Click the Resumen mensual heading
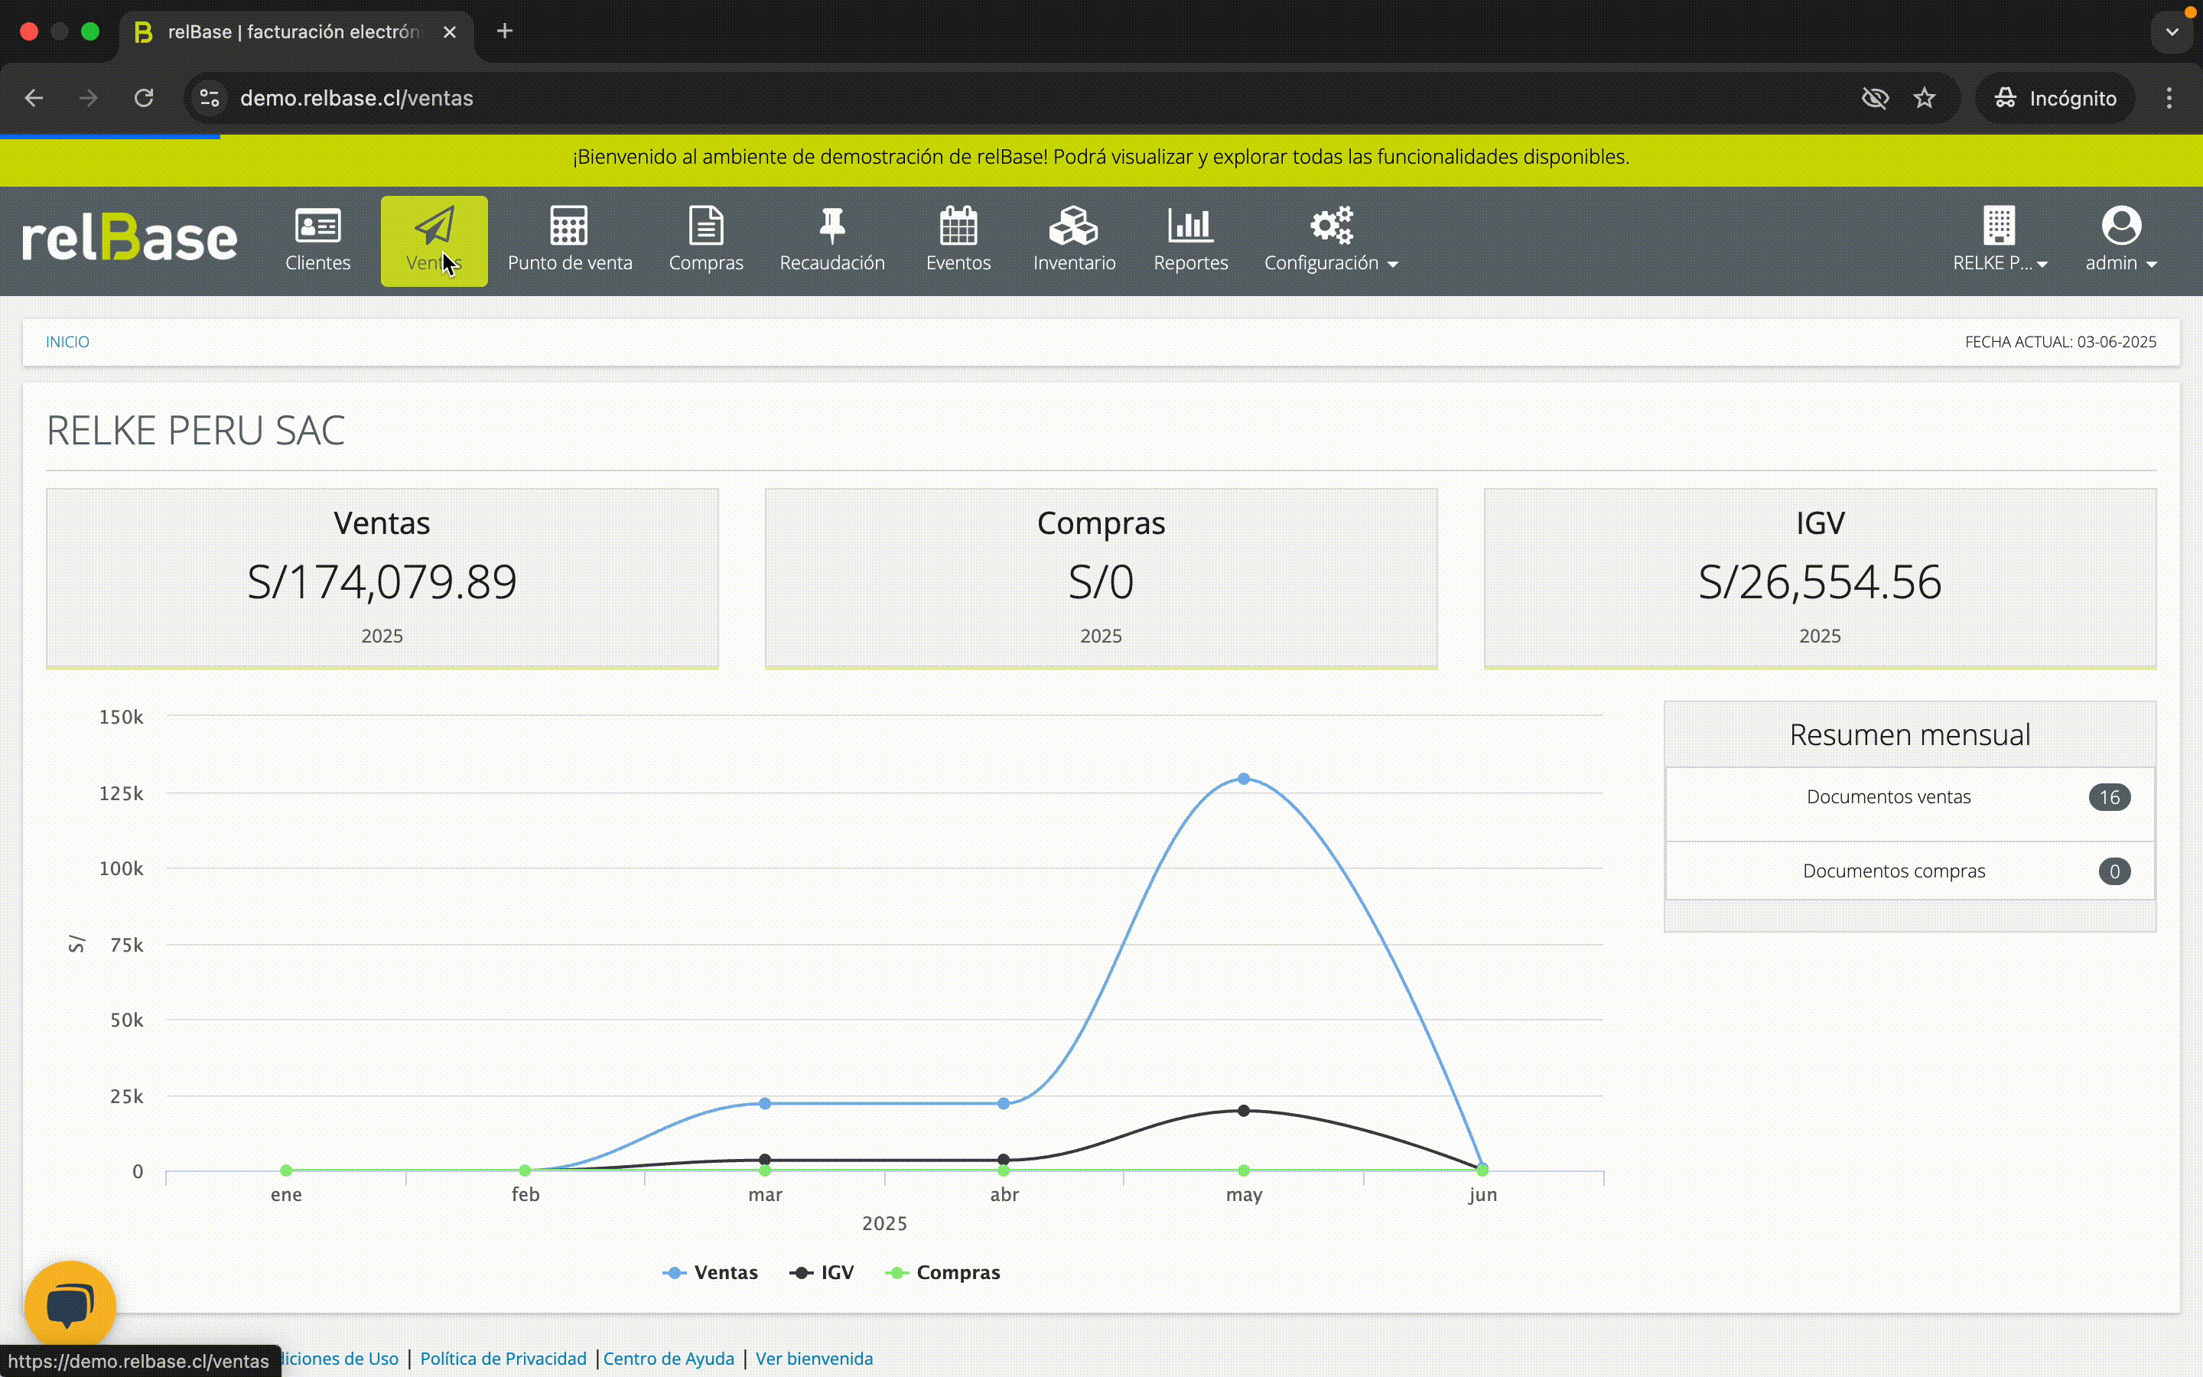Image resolution: width=2203 pixels, height=1377 pixels. coord(1910,734)
